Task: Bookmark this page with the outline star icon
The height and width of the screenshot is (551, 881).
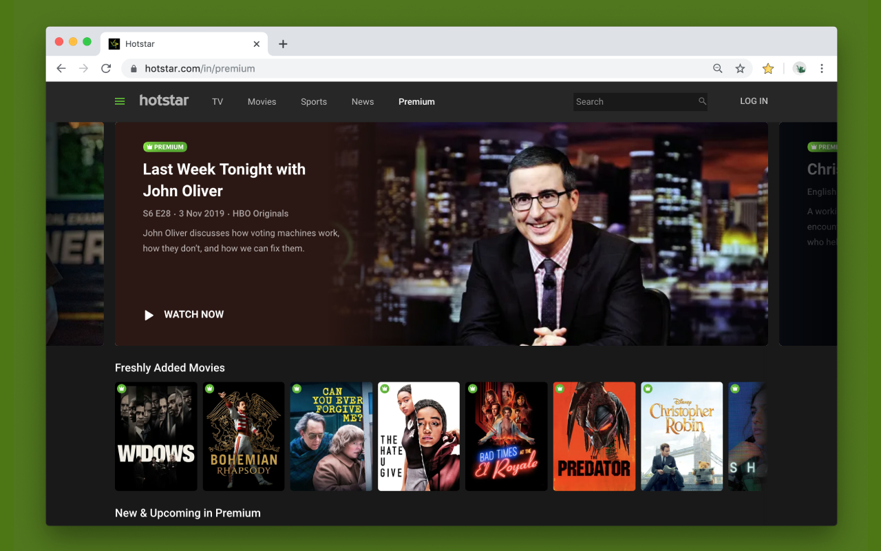Action: click(x=740, y=68)
